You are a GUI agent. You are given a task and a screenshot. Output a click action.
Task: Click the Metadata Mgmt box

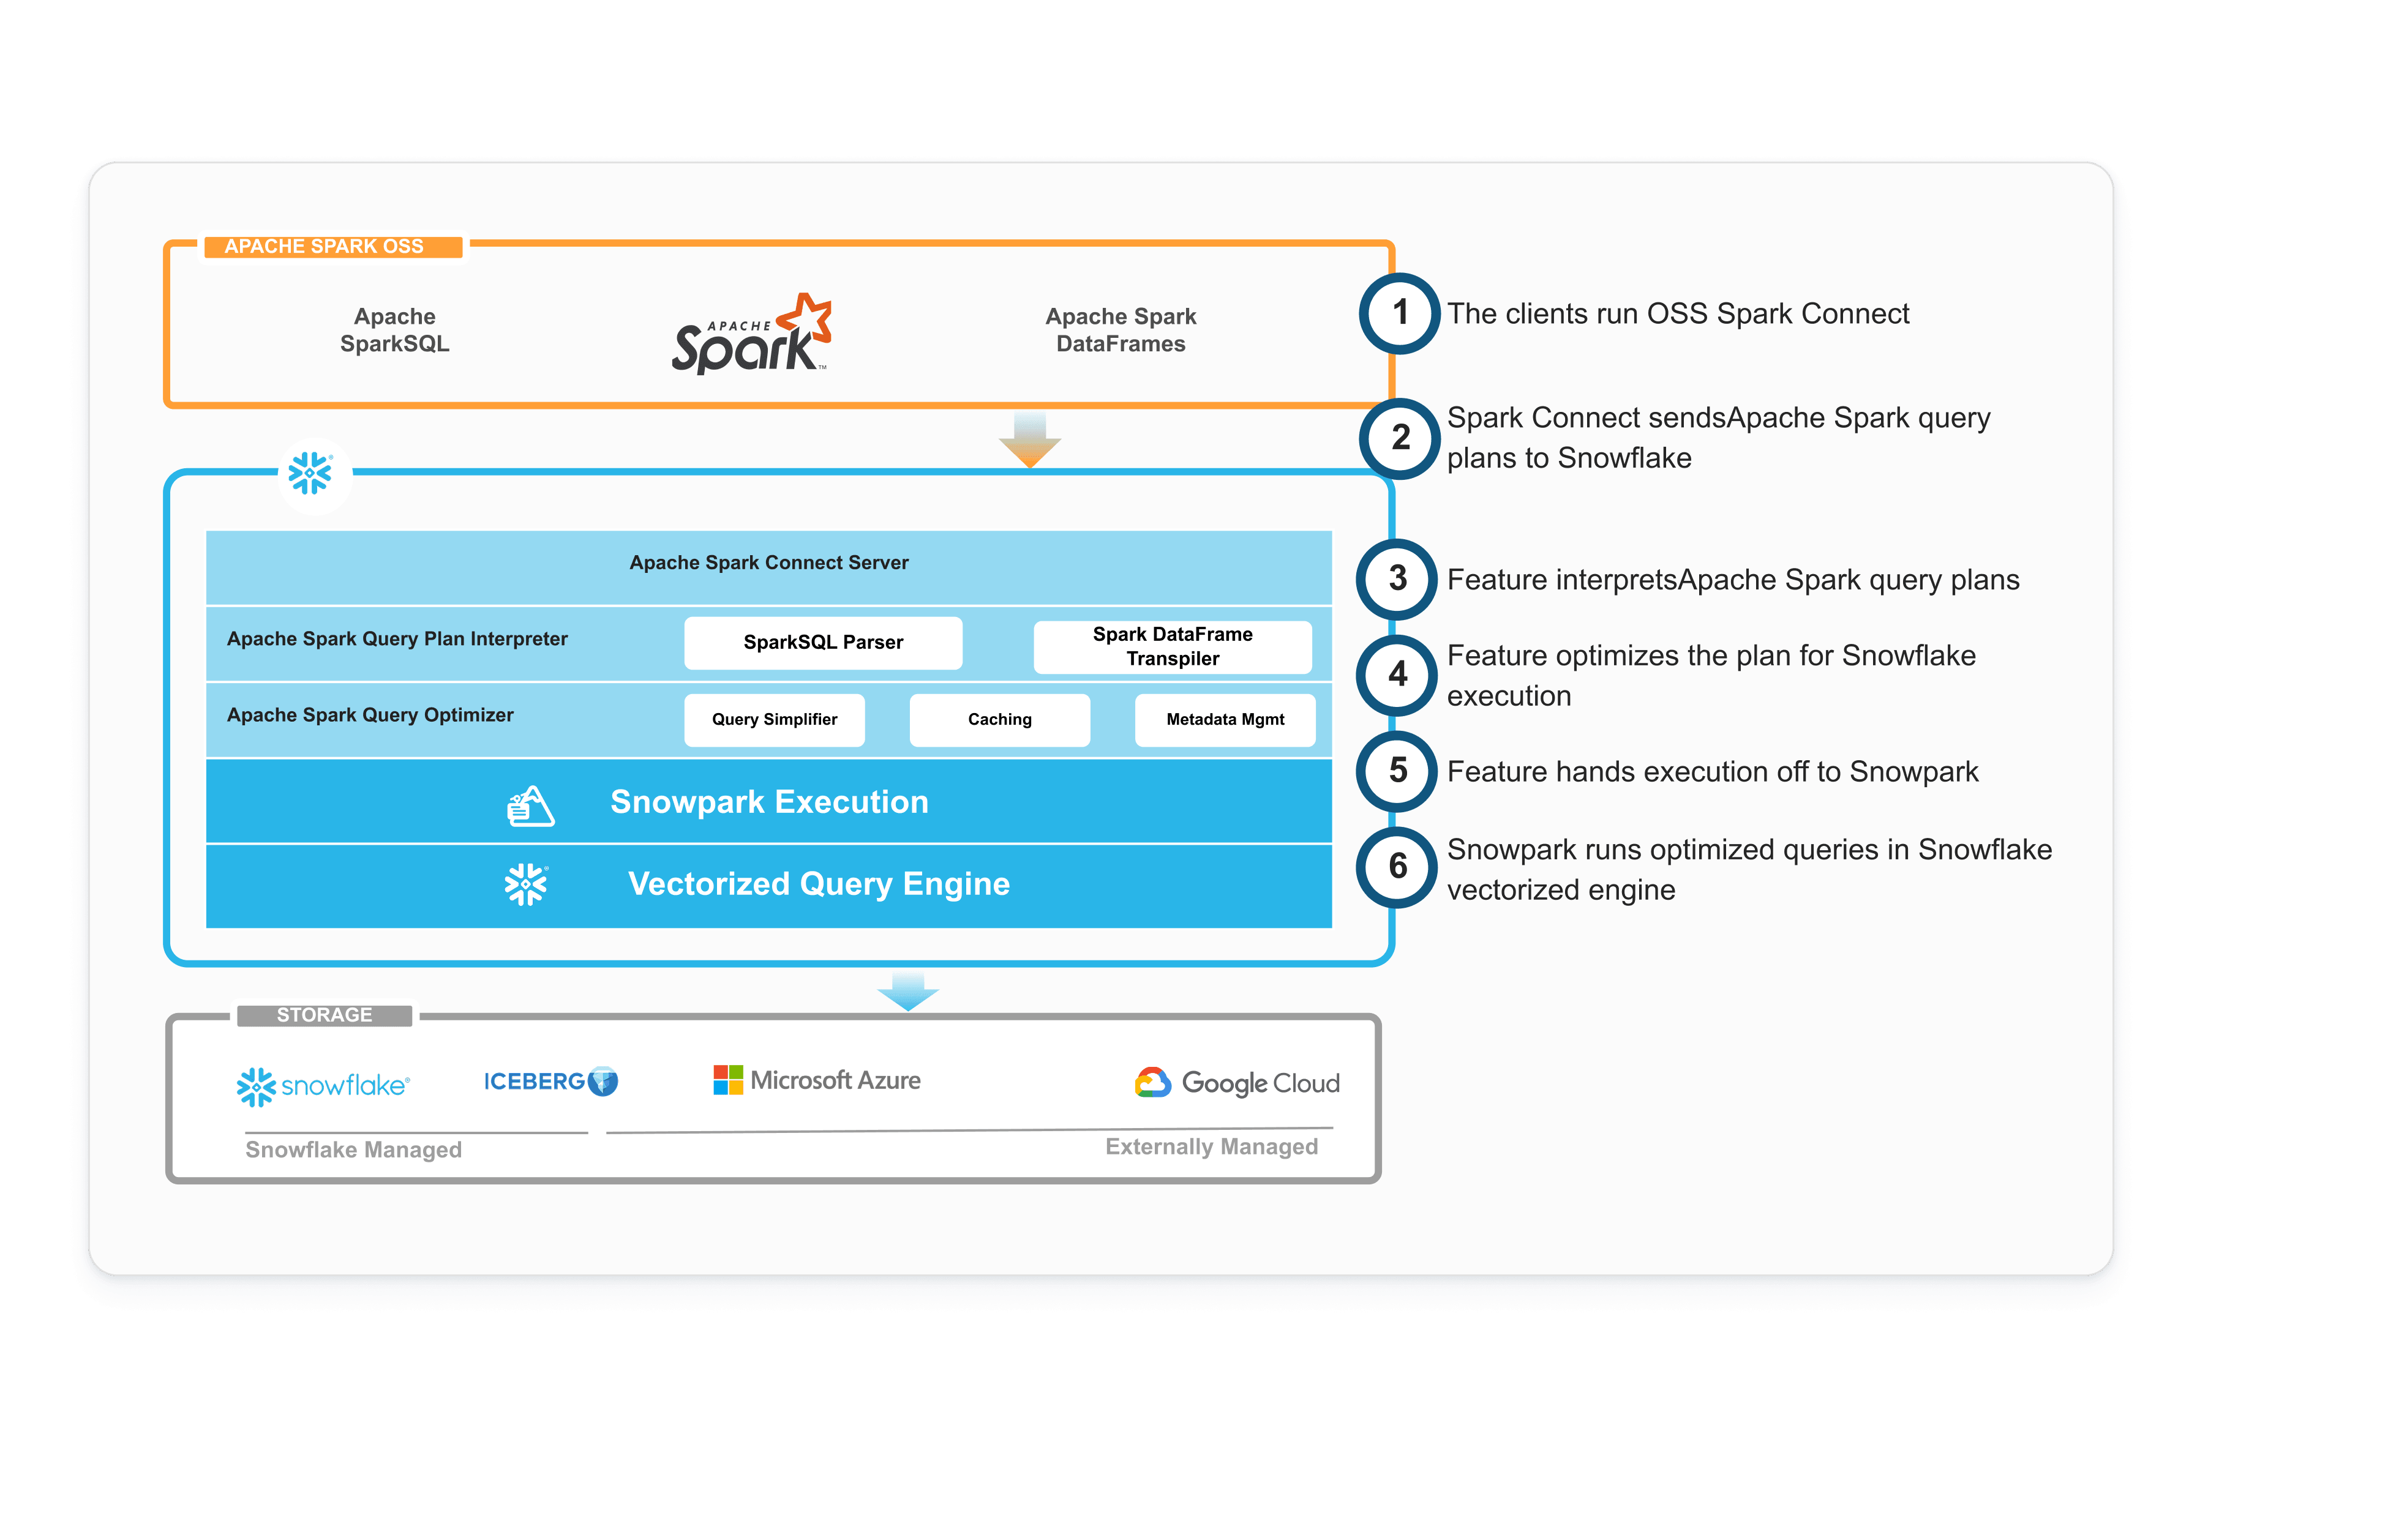coord(1225,719)
